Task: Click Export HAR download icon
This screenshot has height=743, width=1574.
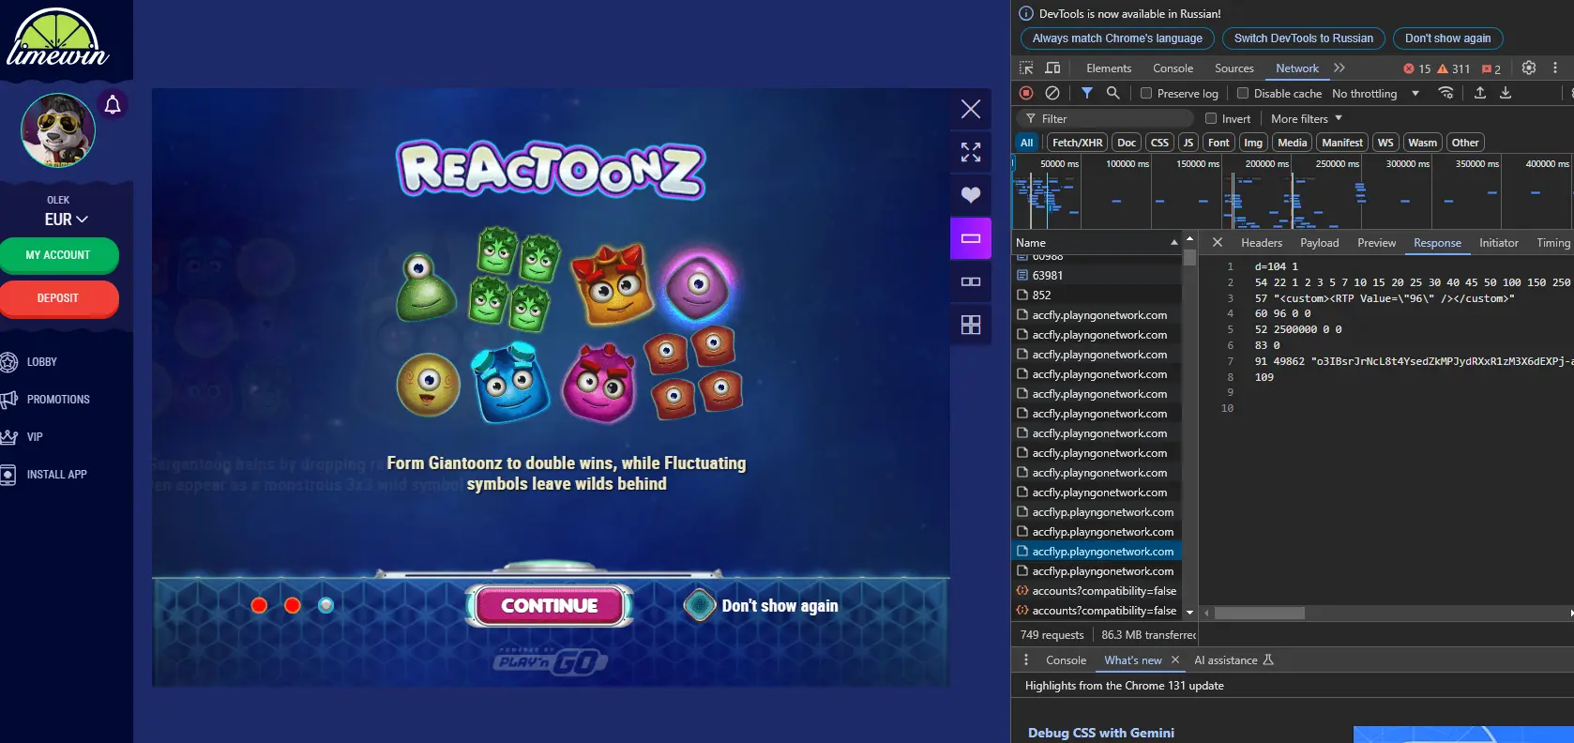Action: [1506, 93]
